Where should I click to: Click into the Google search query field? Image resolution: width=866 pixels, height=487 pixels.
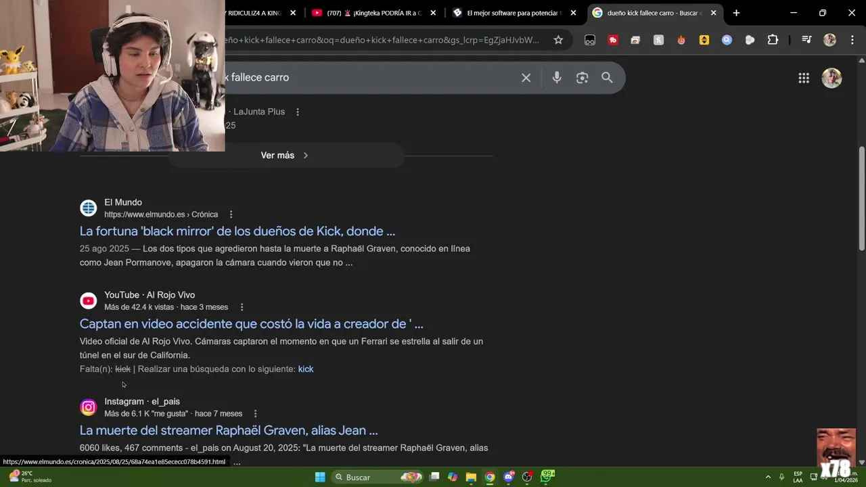[369, 78]
